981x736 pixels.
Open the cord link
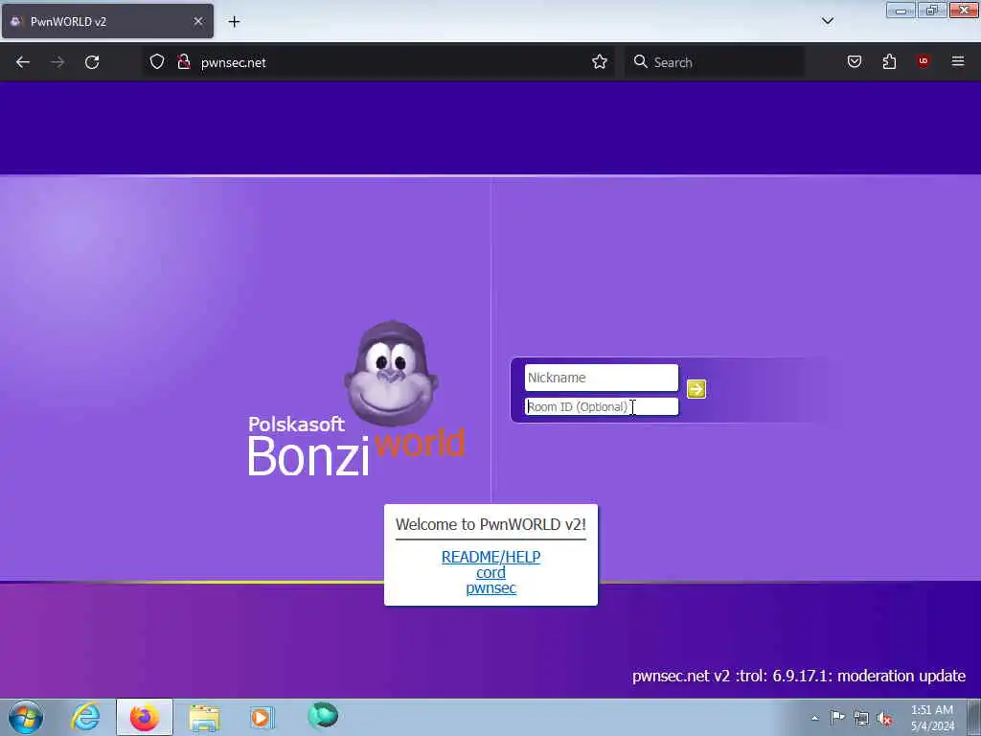[x=491, y=573]
